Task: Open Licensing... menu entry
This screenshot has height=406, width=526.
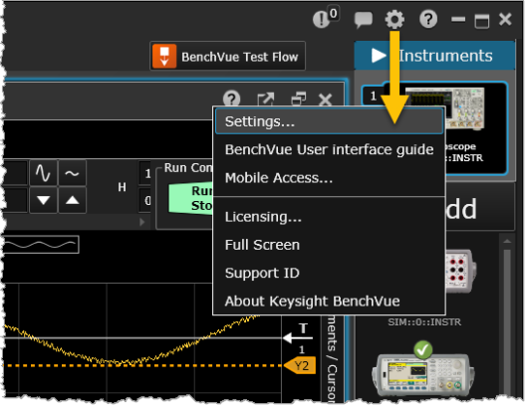Action: (x=329, y=217)
